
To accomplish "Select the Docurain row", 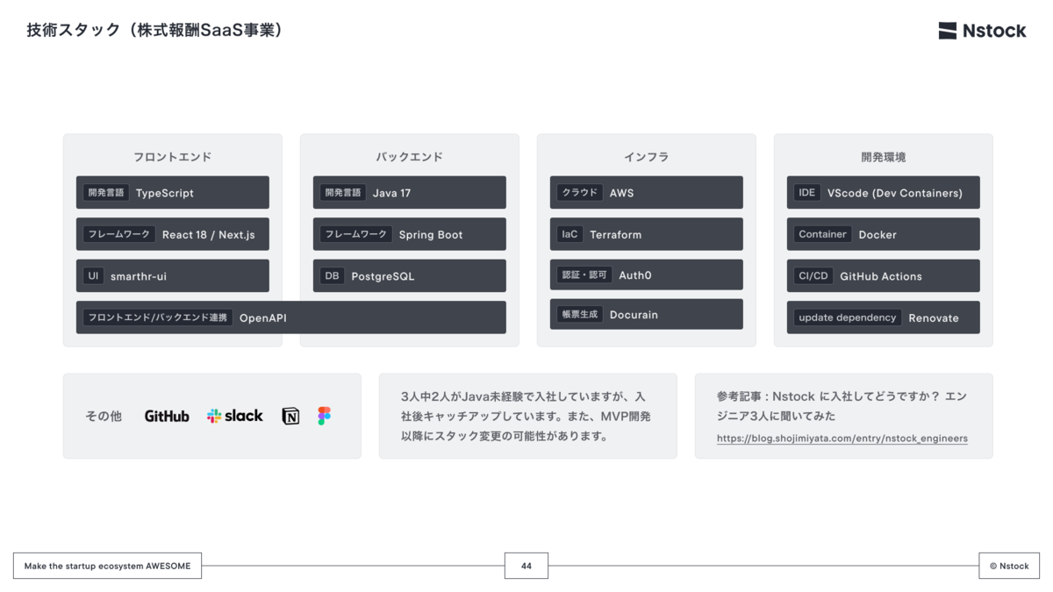I will coord(647,314).
